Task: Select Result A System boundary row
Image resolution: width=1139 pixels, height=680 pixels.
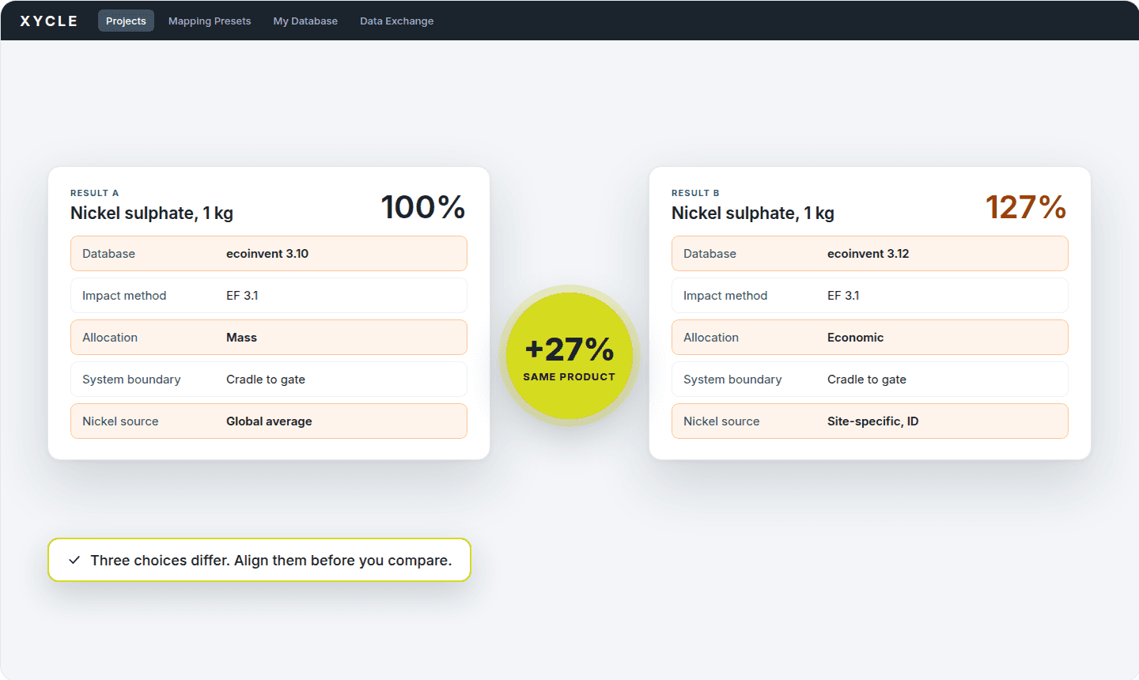Action: click(x=269, y=380)
